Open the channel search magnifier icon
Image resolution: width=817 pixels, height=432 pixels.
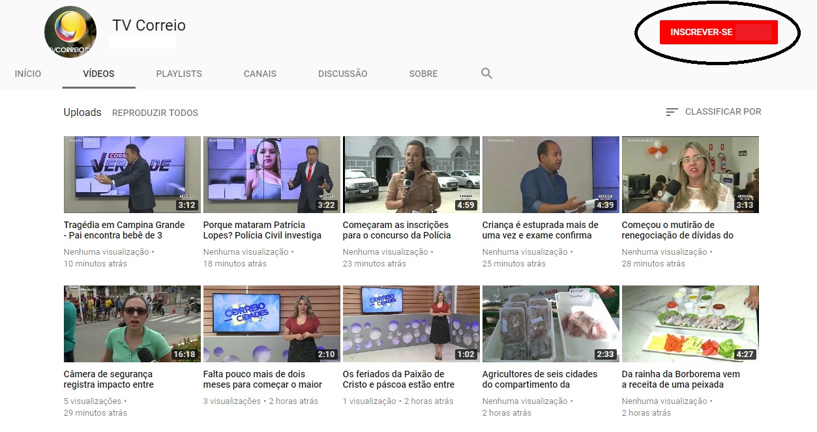486,74
